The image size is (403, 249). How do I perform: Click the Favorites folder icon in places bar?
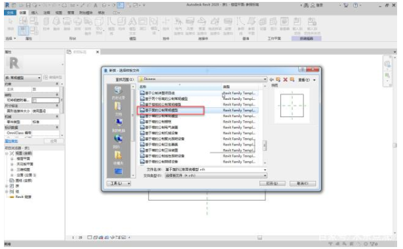coord(118,158)
